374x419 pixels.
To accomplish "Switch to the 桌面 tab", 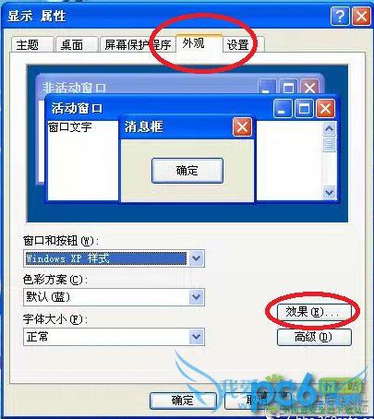I will [76, 45].
